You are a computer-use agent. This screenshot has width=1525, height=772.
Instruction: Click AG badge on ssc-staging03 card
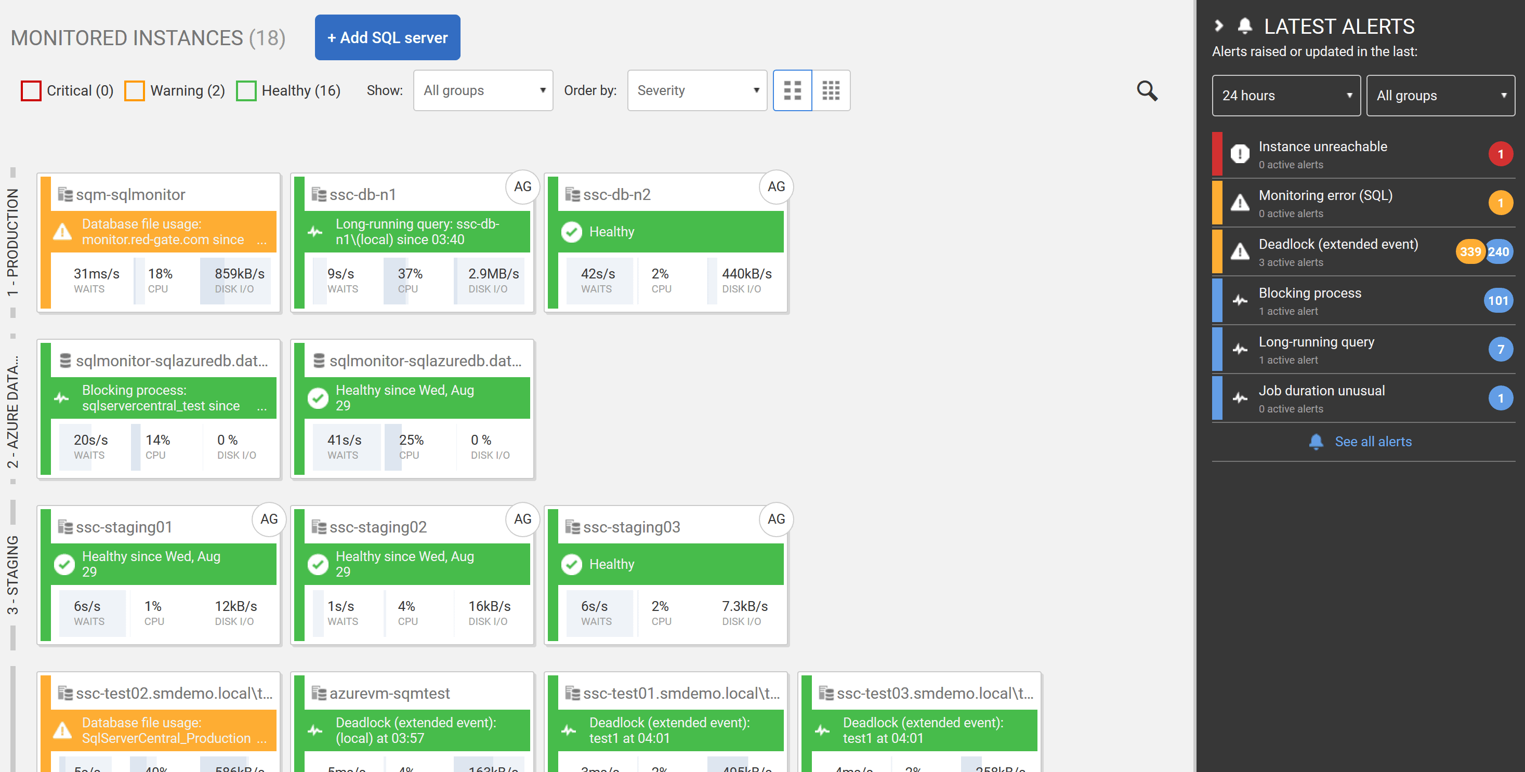point(776,520)
